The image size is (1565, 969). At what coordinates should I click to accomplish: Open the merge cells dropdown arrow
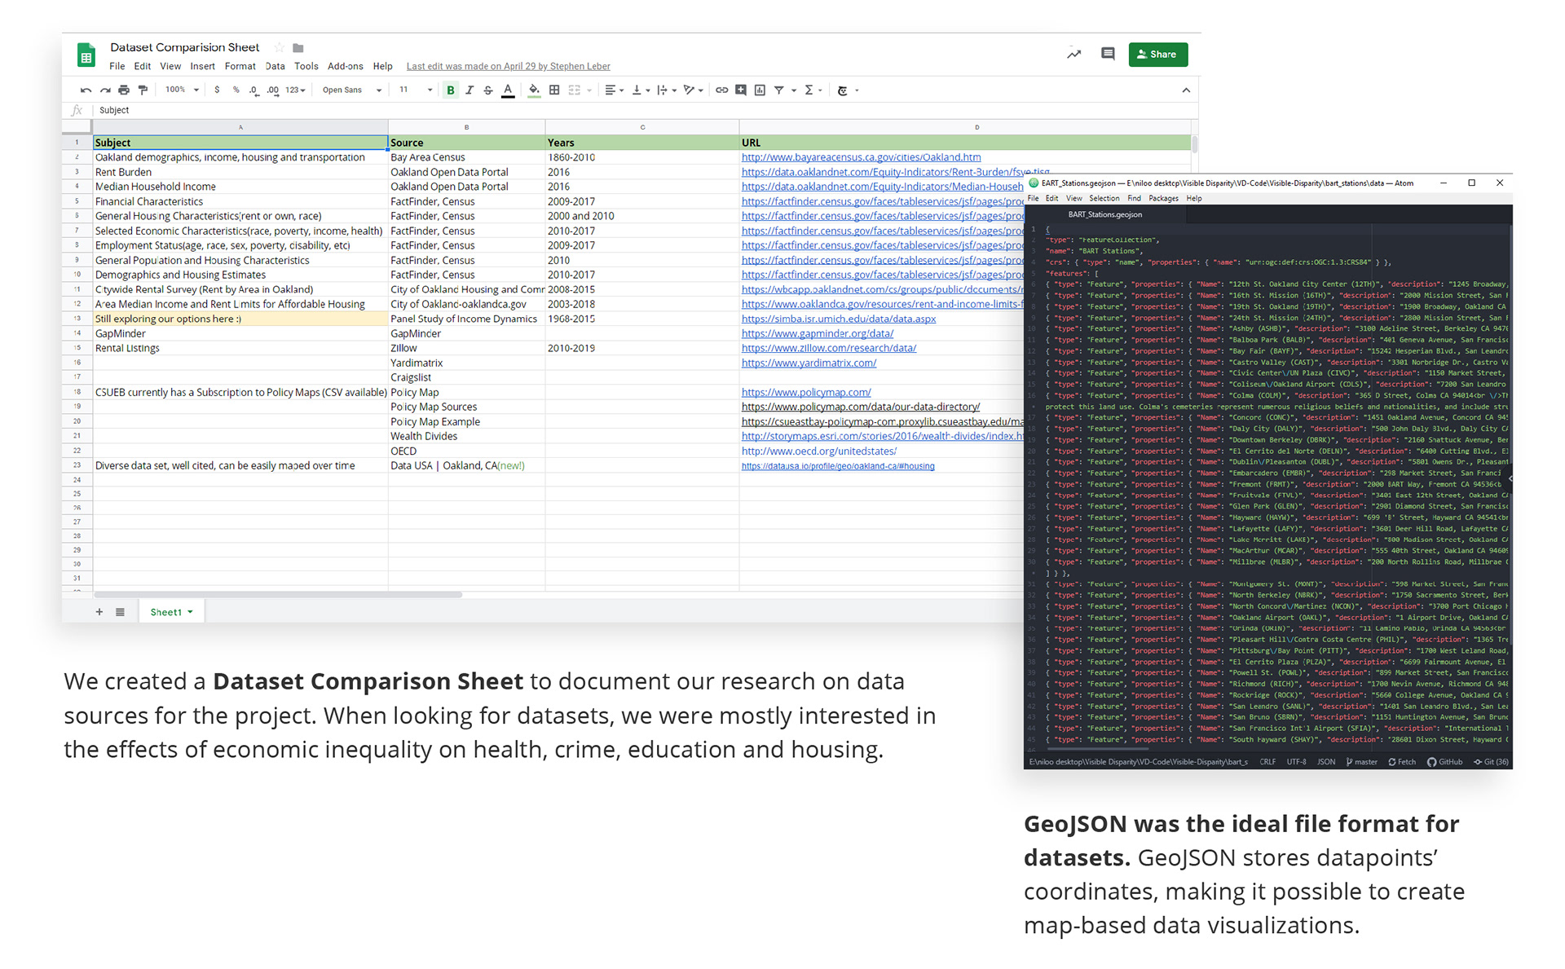click(589, 90)
